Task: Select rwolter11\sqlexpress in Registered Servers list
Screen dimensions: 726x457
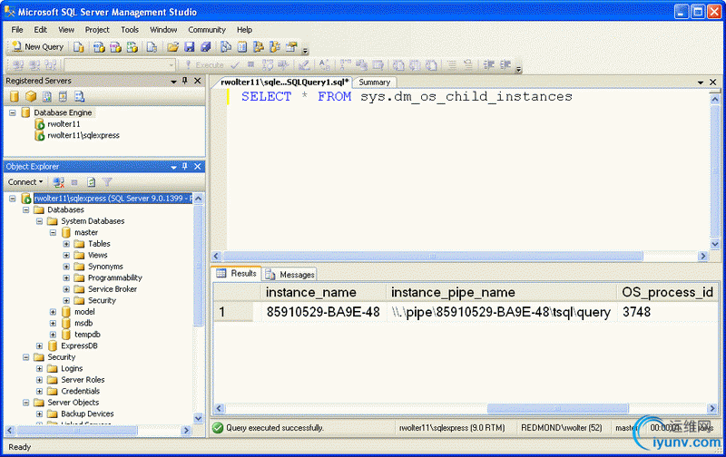Action: click(x=83, y=135)
